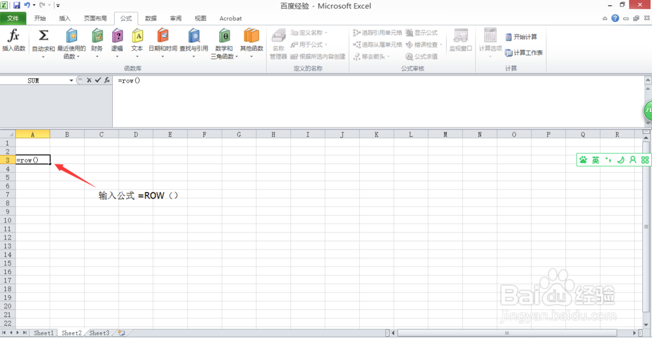
Task: Open the File (文件) tab
Action: tap(13, 18)
